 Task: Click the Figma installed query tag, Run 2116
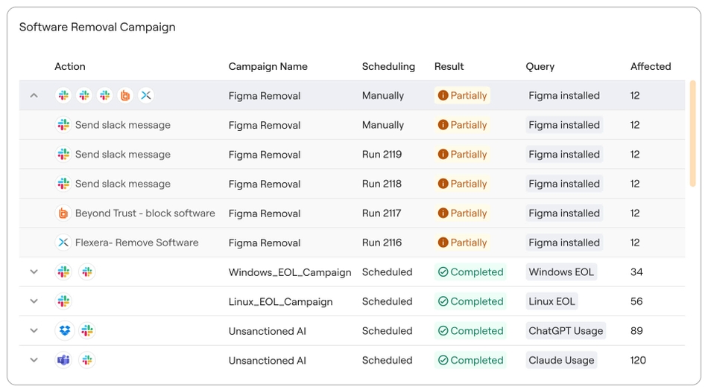pyautogui.click(x=563, y=242)
